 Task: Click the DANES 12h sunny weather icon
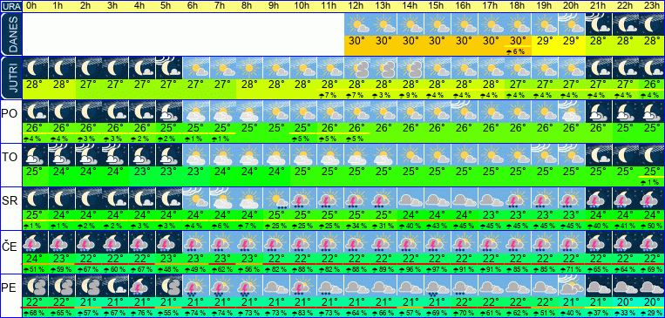[x=357, y=24]
